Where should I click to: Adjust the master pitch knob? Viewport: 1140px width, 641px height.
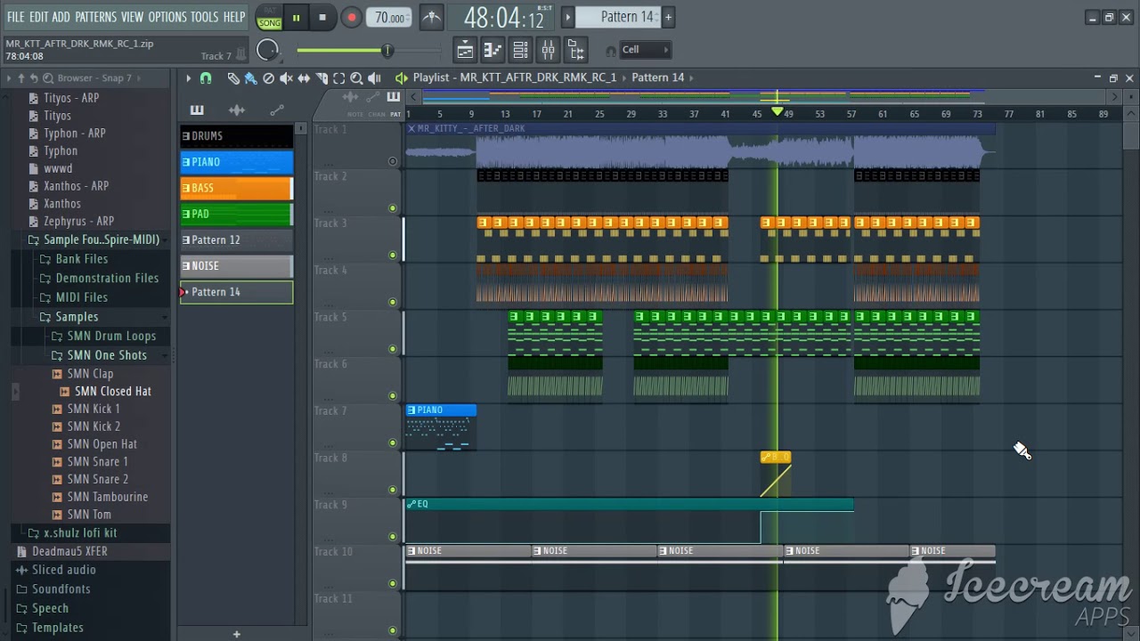tap(267, 51)
